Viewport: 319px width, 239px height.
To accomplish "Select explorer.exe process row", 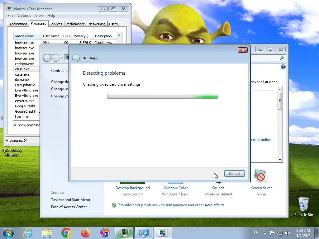I will tap(26, 101).
